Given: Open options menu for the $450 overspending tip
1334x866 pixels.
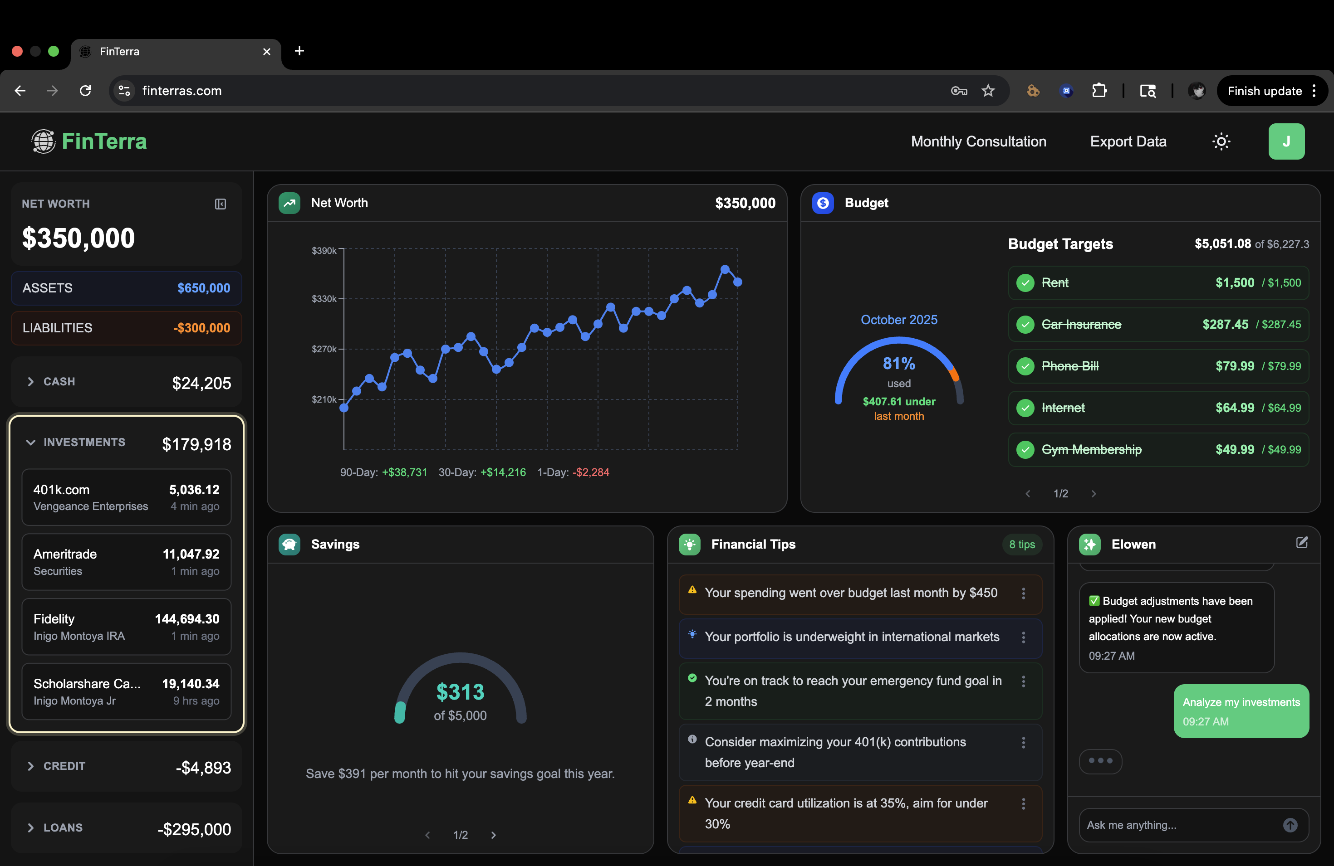Looking at the screenshot, I should pyautogui.click(x=1023, y=593).
